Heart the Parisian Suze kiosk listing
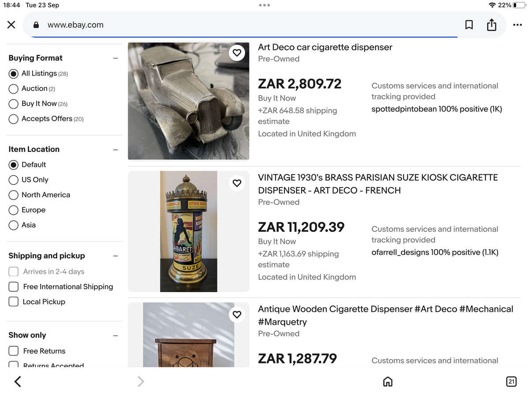Screen dimensions: 529x396 click(237, 183)
